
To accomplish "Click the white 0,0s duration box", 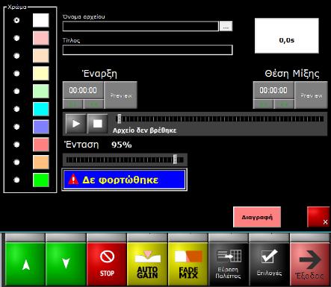I will click(x=287, y=36).
